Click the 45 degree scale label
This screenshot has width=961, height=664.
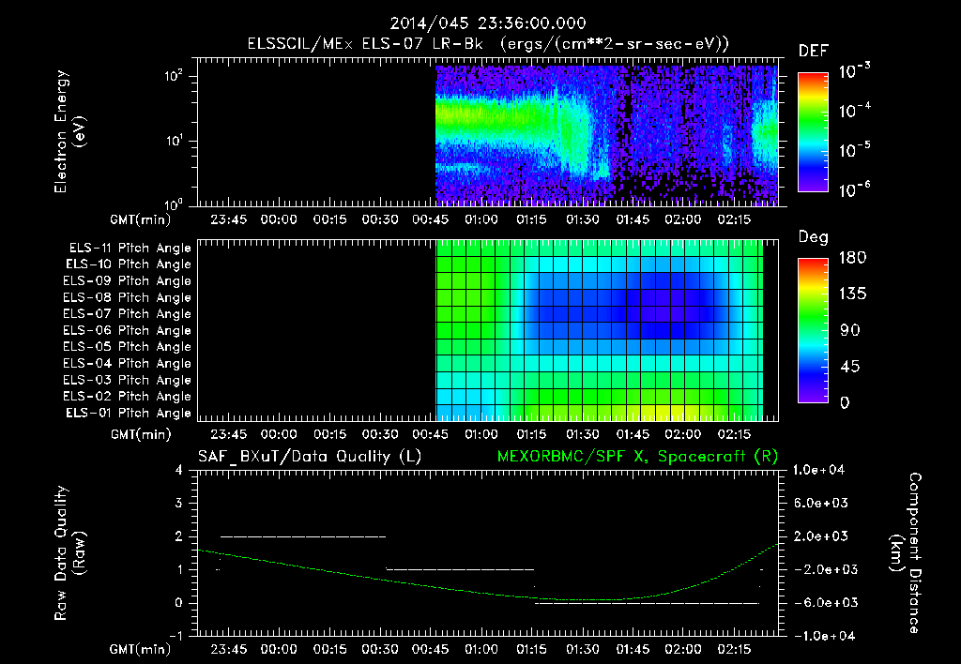(x=850, y=367)
